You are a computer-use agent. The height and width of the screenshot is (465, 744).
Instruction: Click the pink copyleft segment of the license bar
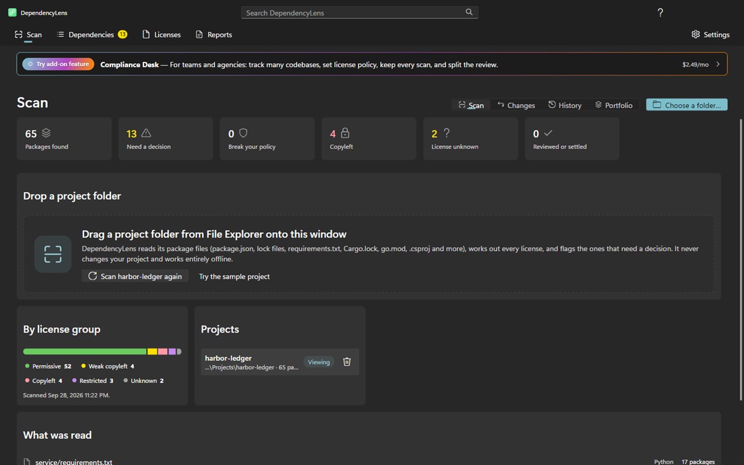(x=163, y=352)
